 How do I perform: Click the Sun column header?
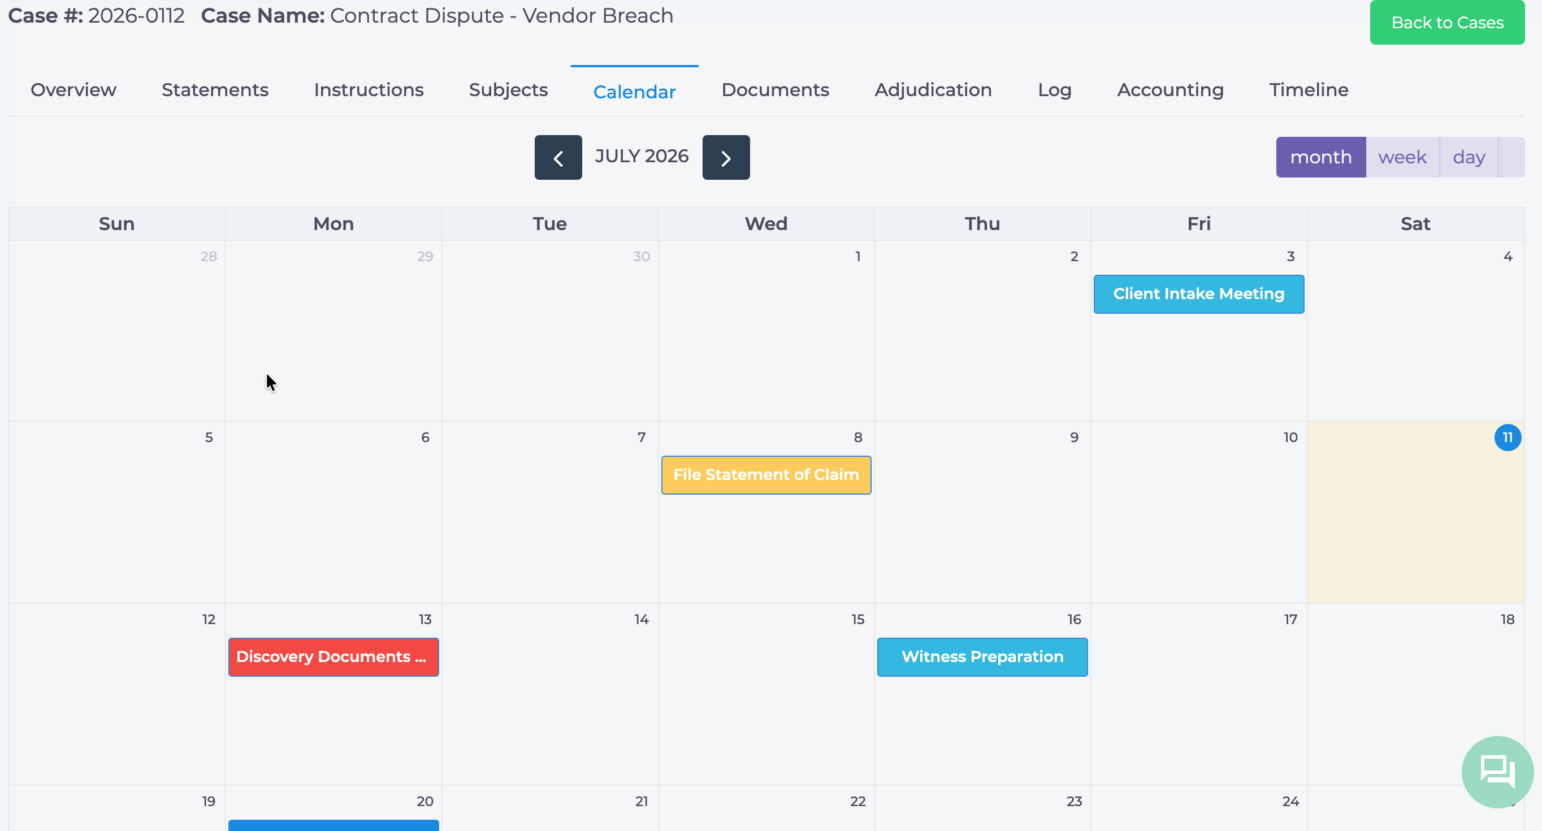(117, 224)
